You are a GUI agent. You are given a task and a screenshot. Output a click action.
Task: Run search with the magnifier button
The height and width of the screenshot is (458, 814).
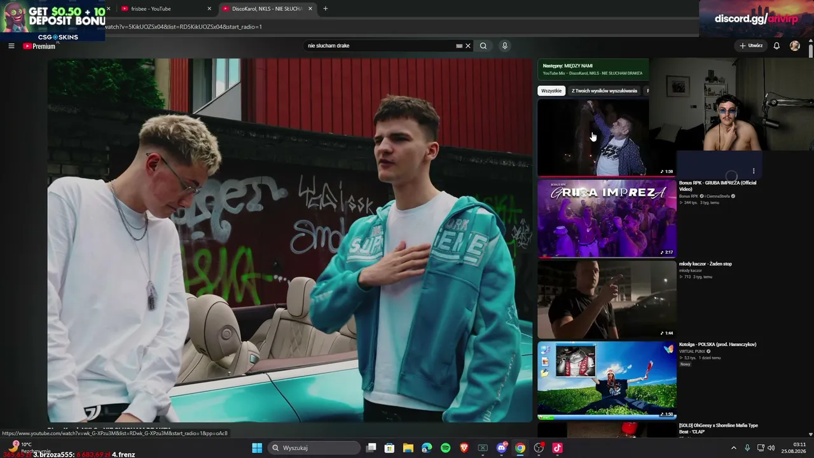[483, 46]
